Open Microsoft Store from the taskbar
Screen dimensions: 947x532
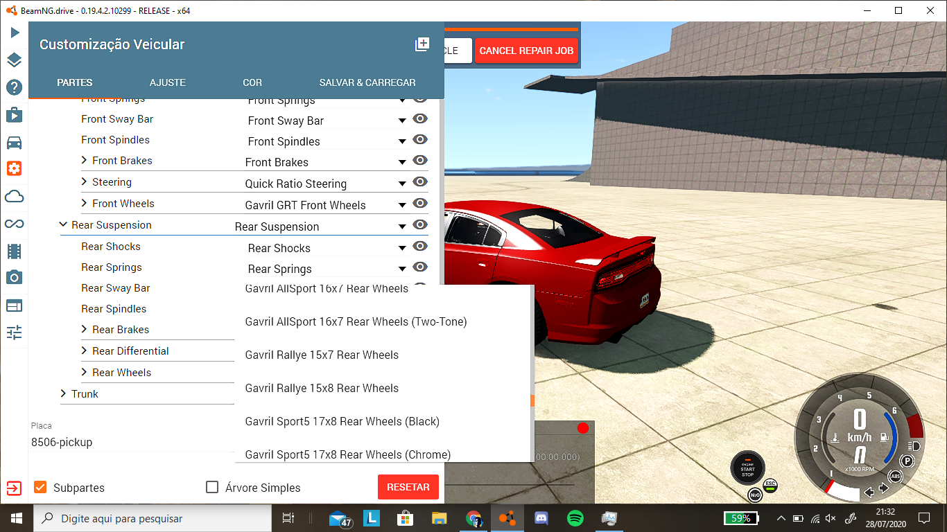pyautogui.click(x=406, y=518)
